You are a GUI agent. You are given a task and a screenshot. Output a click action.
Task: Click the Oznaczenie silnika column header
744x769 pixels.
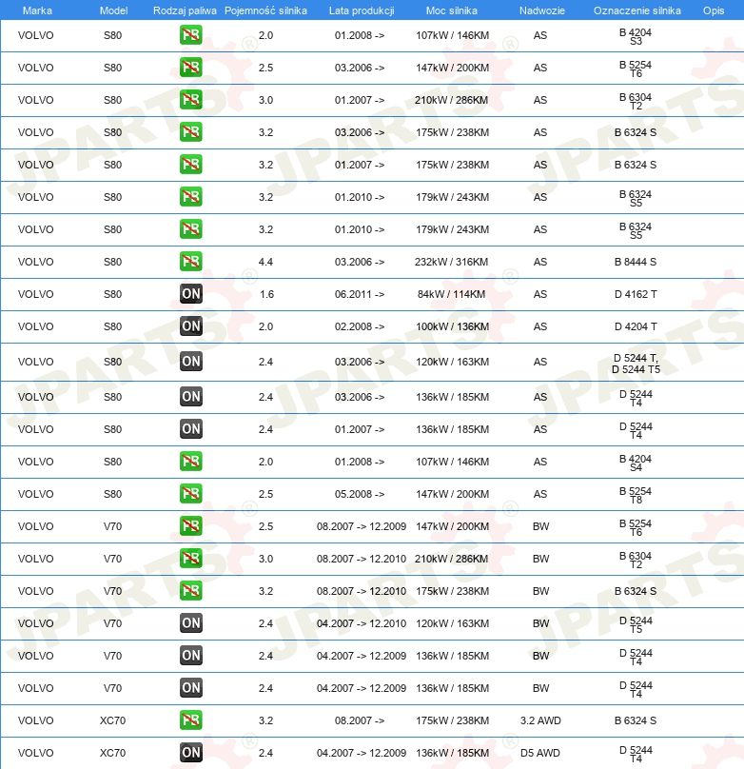pyautogui.click(x=637, y=10)
